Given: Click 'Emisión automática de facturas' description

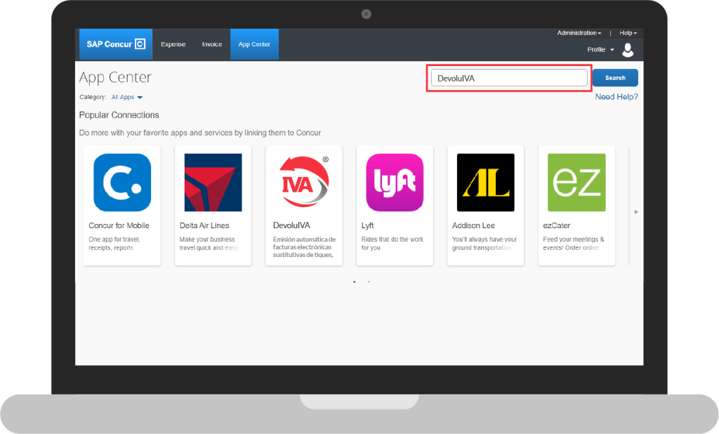Looking at the screenshot, I should click(305, 247).
